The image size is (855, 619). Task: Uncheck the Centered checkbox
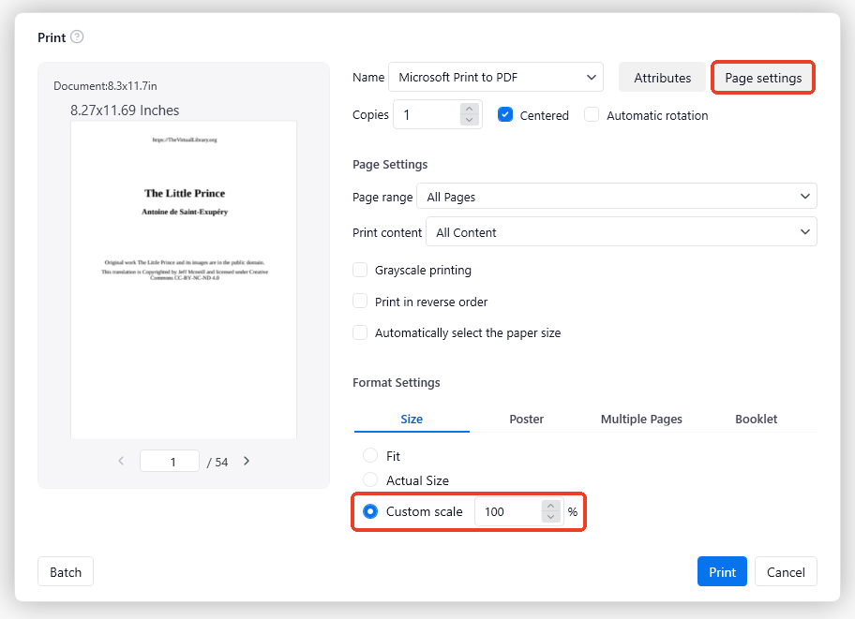[x=503, y=115]
